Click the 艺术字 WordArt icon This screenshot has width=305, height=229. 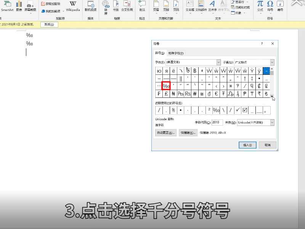coord(212,6)
